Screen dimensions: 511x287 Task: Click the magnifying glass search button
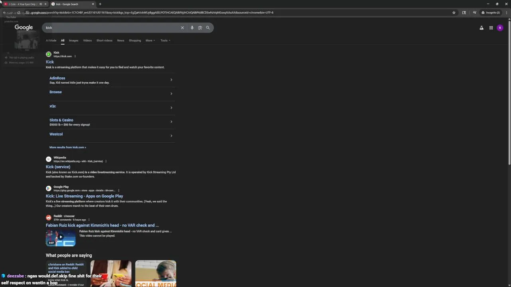pyautogui.click(x=208, y=28)
